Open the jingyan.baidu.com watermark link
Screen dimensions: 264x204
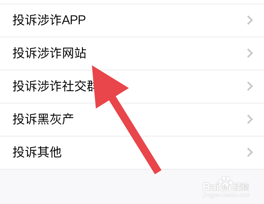click(226, 195)
